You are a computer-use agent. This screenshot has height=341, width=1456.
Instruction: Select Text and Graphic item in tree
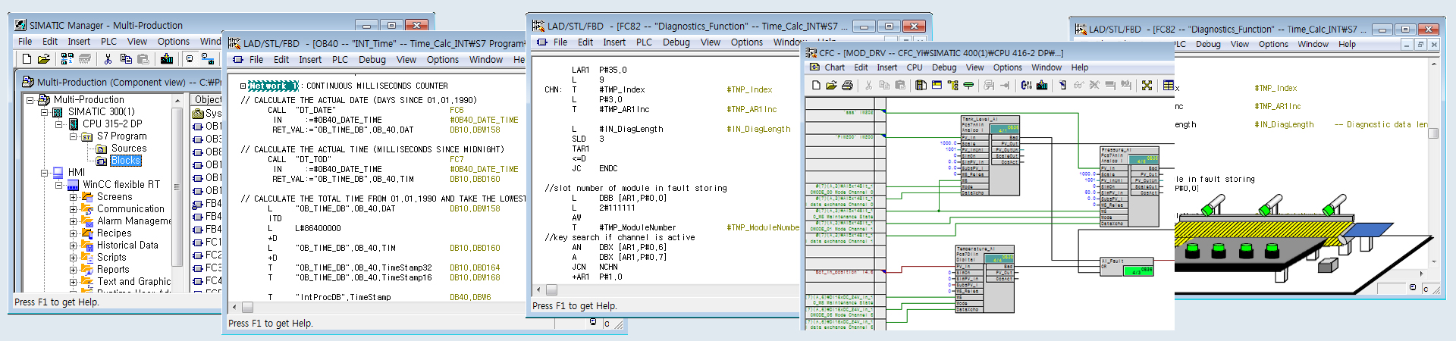pyautogui.click(x=133, y=282)
